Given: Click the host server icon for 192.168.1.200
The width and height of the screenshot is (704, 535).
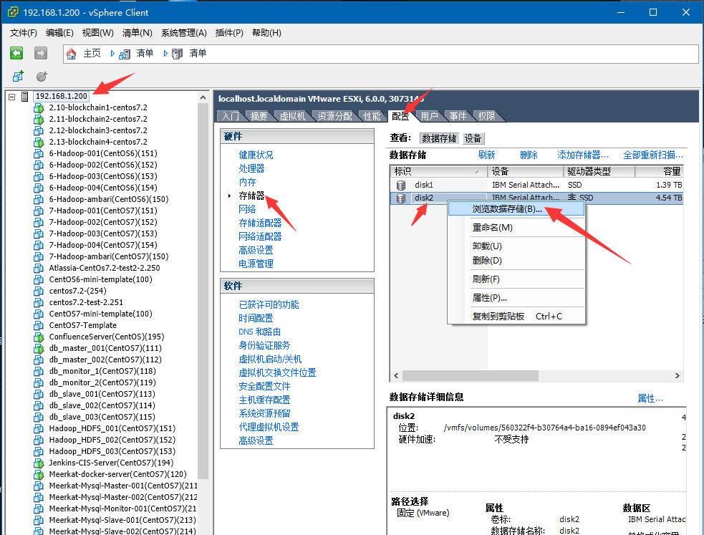Looking at the screenshot, I should pyautogui.click(x=25, y=96).
